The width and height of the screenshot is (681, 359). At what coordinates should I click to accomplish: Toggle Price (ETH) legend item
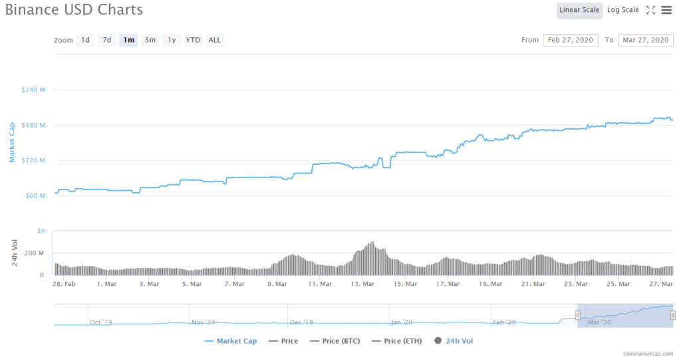398,341
